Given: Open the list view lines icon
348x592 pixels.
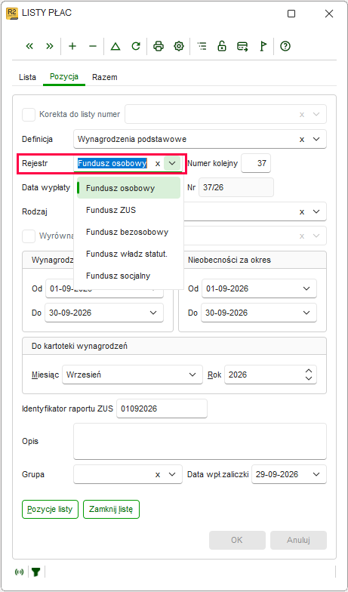Looking at the screenshot, I should pyautogui.click(x=202, y=46).
